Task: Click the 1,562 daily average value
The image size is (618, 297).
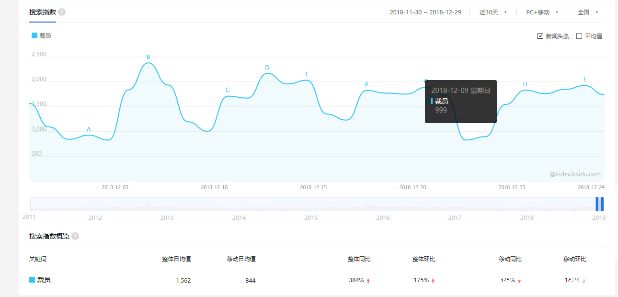Action: click(183, 281)
